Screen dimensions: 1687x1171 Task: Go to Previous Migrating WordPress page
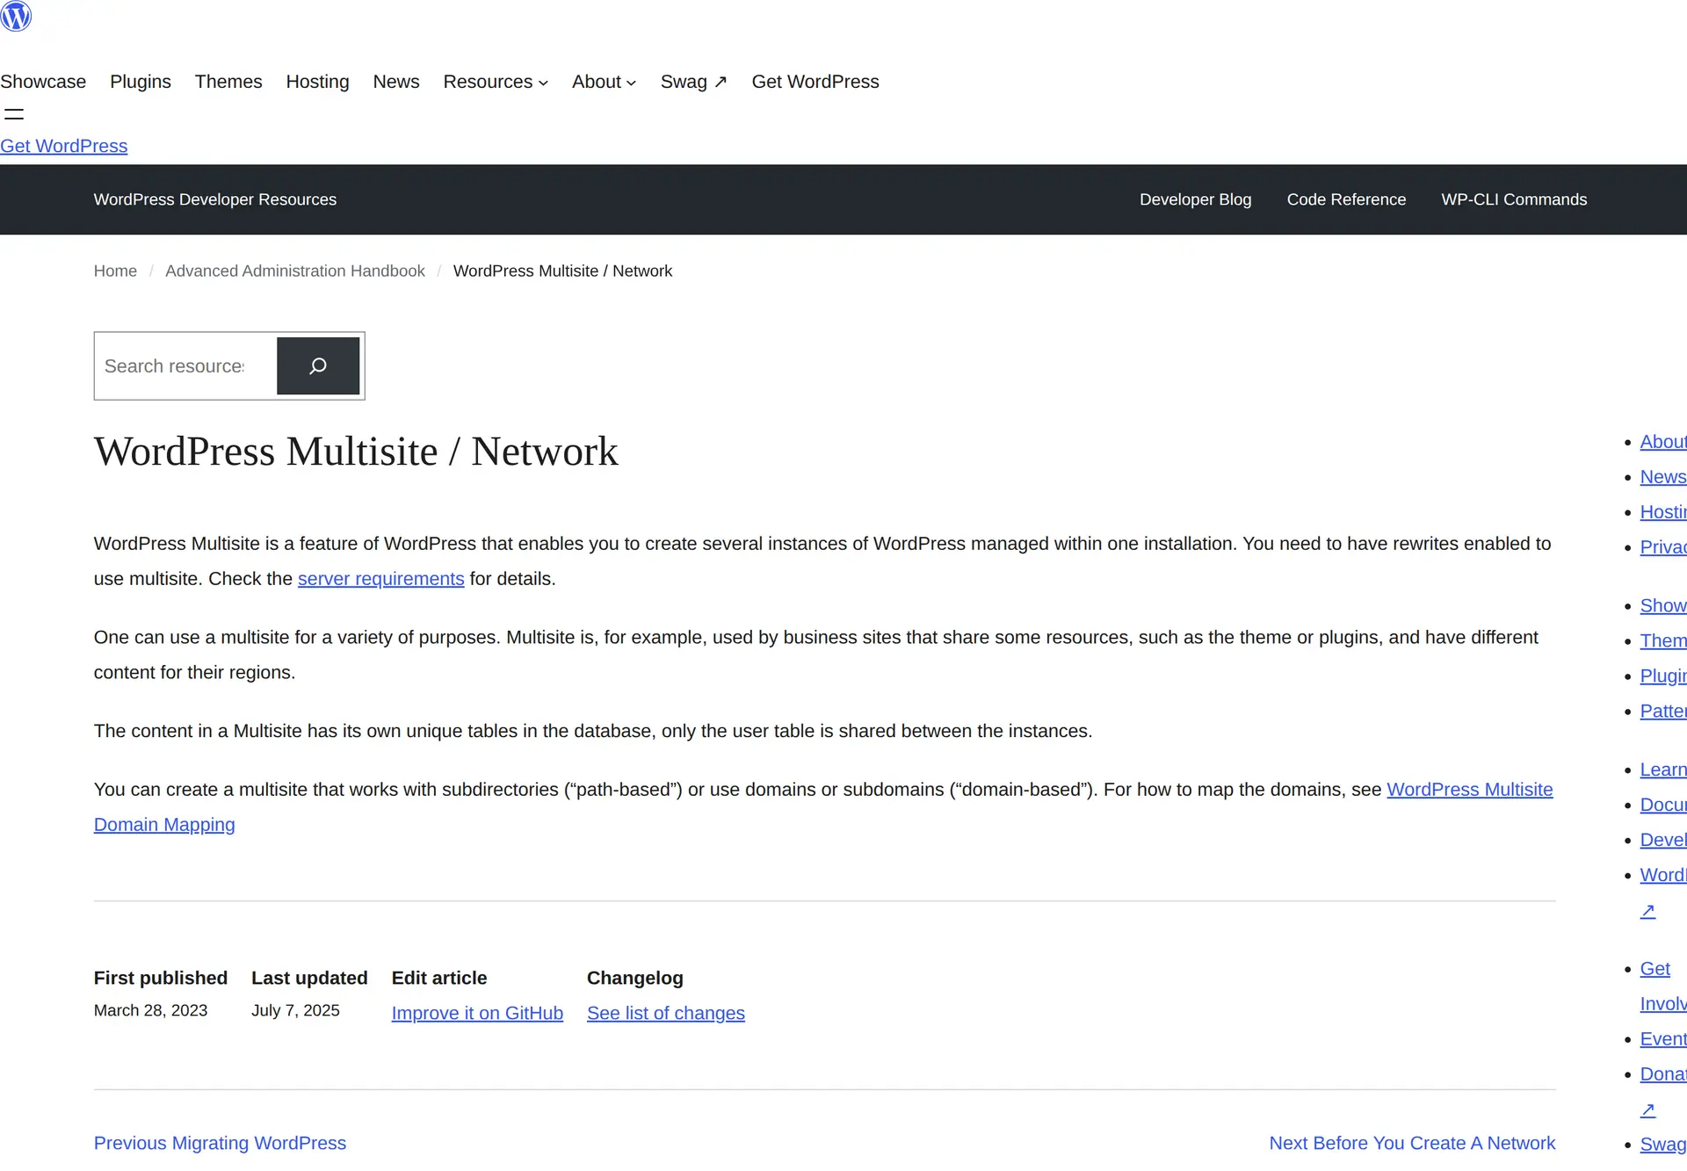[x=220, y=1143]
